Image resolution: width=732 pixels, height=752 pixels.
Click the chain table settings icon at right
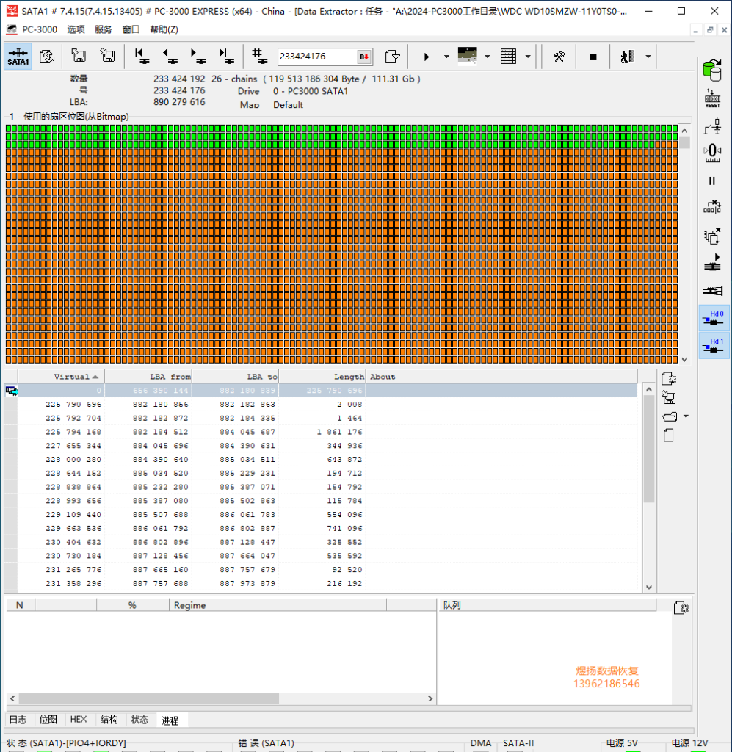[669, 378]
